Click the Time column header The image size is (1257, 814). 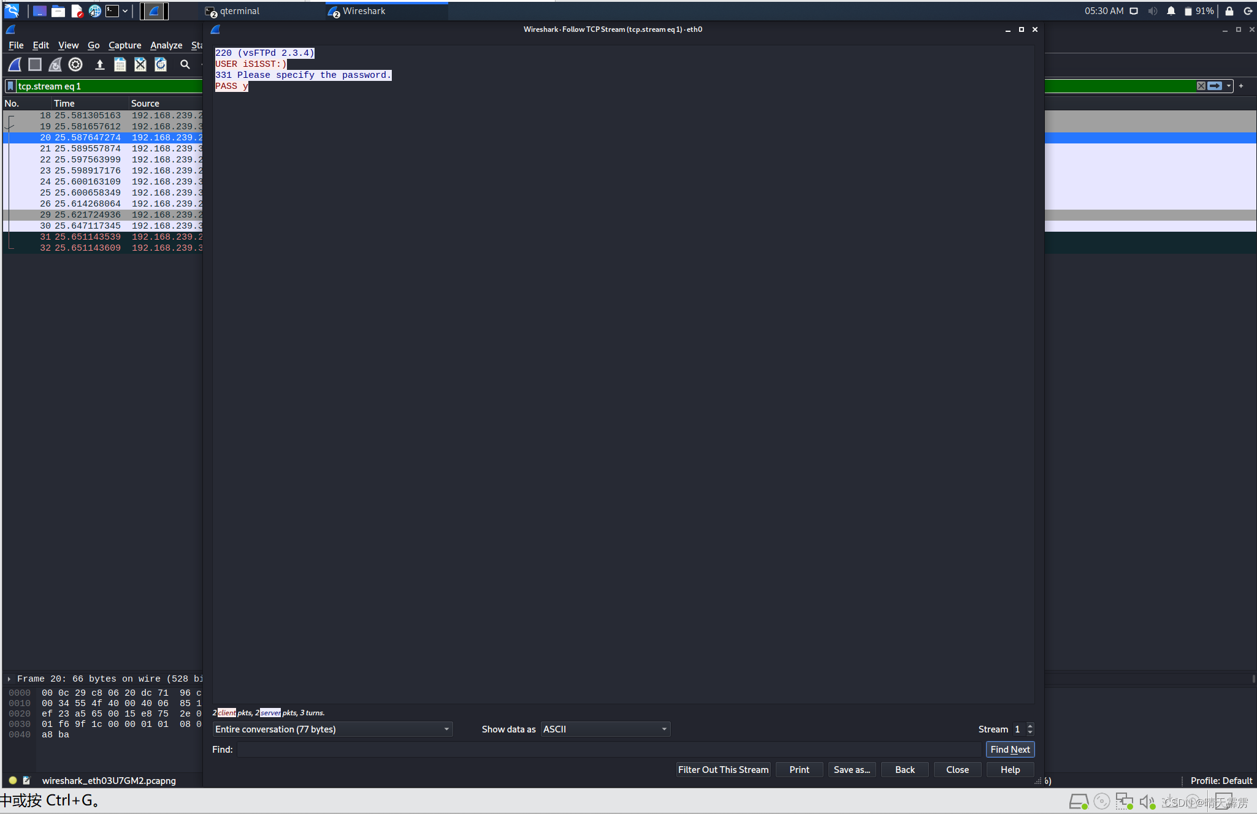pyautogui.click(x=90, y=103)
